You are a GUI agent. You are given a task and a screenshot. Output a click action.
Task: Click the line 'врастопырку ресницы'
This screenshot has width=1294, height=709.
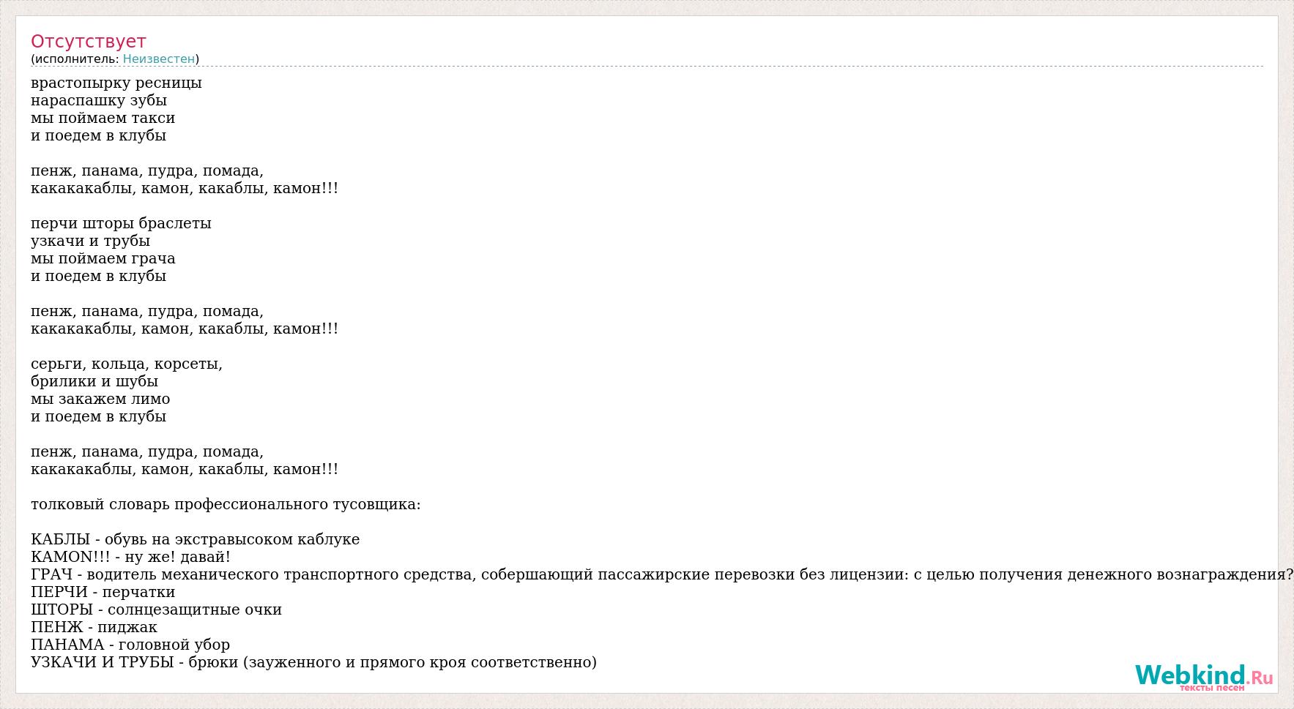click(x=116, y=83)
